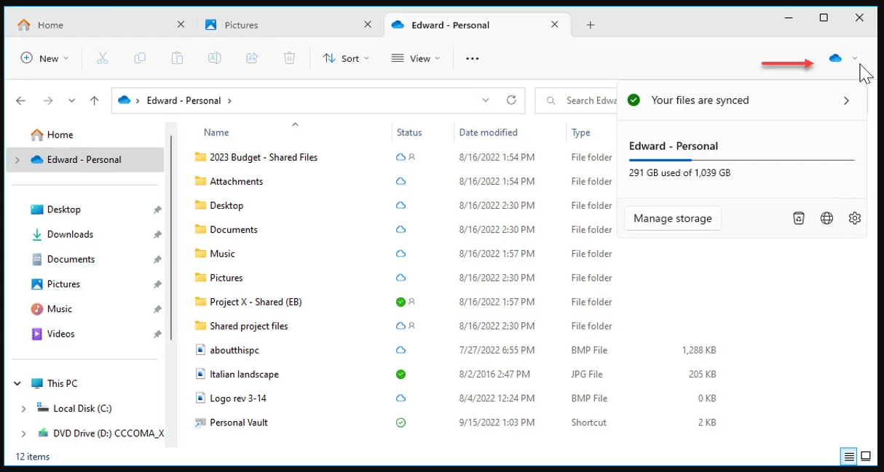This screenshot has width=884, height=472.
Task: Open OneDrive settings gear icon
Action: point(855,218)
